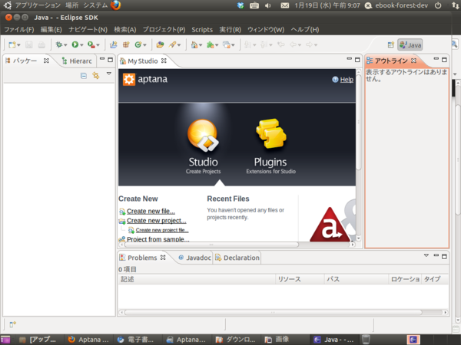This screenshot has height=345, width=461.
Task: Open the ebook-forest-dev user menu
Action: click(401, 5)
